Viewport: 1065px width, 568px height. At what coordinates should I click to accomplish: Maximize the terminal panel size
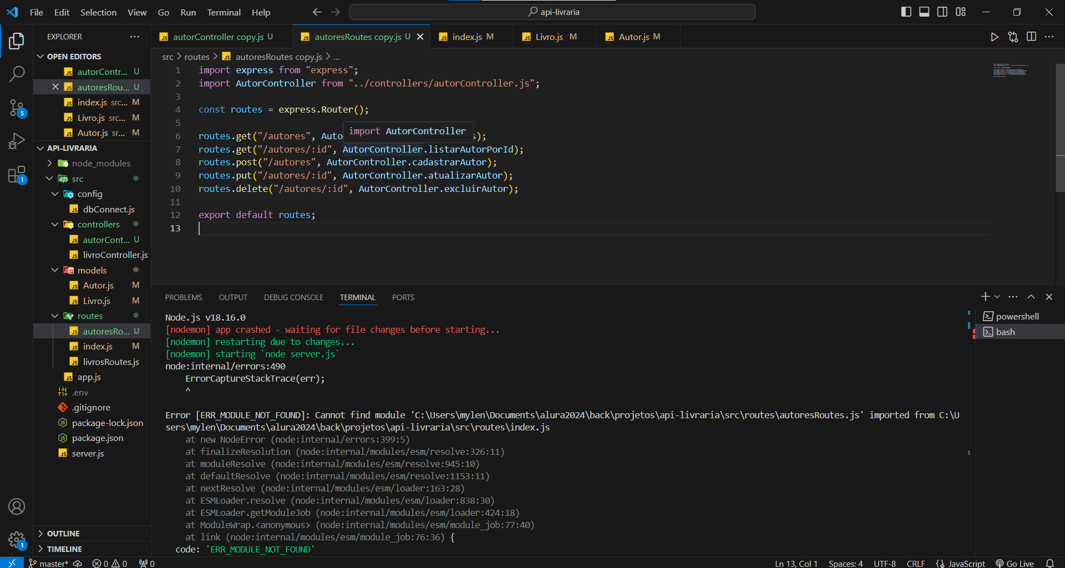(x=1031, y=297)
